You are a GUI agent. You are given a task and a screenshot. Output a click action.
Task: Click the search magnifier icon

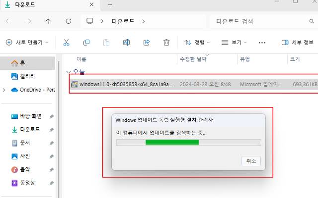[x=312, y=21]
